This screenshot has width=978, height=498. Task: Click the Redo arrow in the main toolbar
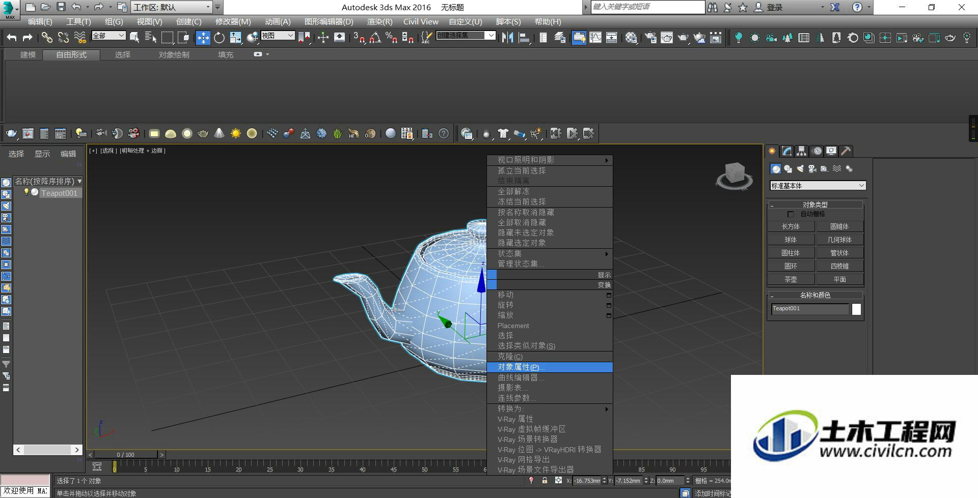[28, 37]
